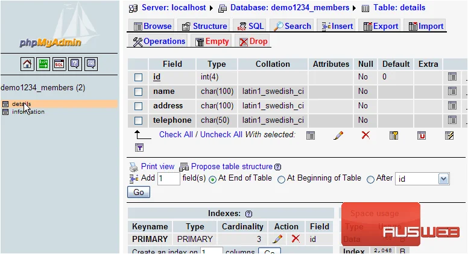Click red X drop icon for selected fields
Screen dimensions: 468x254
[365, 135]
